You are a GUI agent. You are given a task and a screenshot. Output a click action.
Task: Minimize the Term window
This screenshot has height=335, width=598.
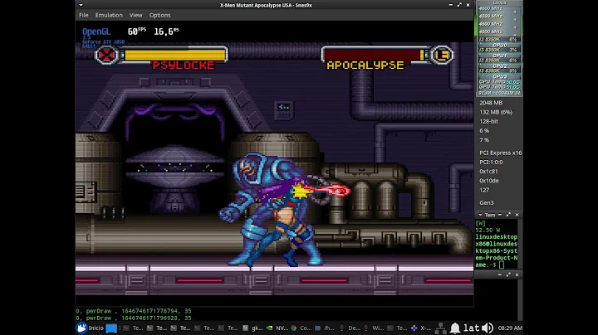tap(500, 215)
